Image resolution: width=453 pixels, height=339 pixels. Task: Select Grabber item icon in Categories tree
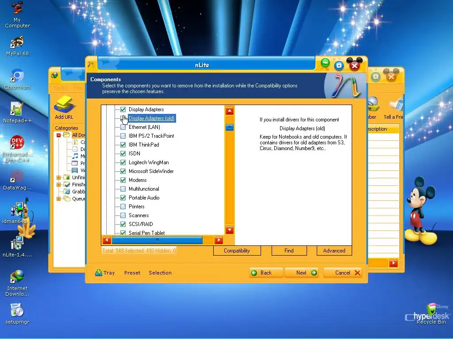click(x=67, y=192)
